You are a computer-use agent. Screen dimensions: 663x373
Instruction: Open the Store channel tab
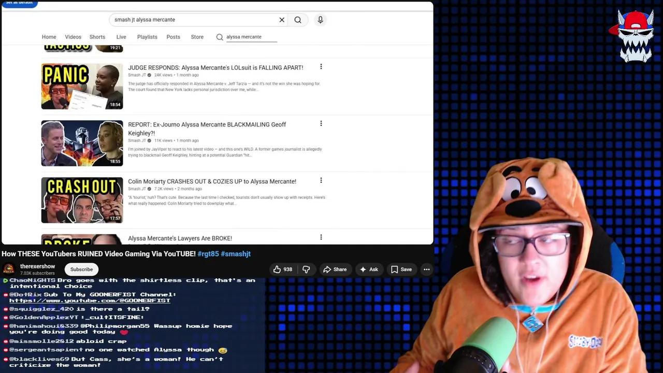tap(197, 37)
